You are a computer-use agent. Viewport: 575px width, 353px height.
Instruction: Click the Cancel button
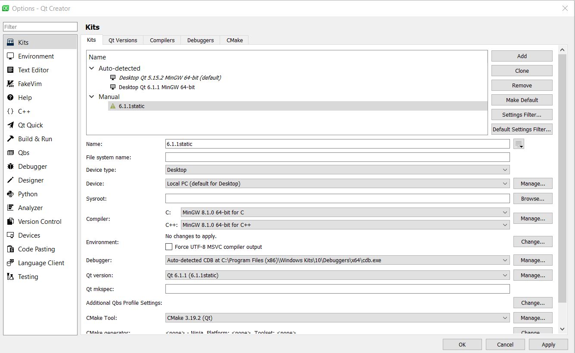click(x=505, y=344)
